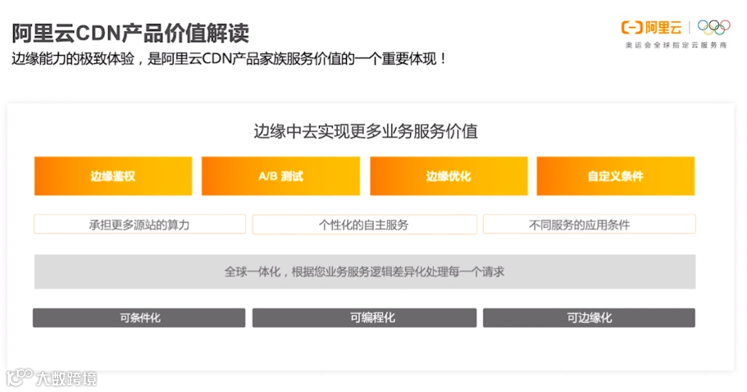
Task: Click the gray 全球一体化 banner text
Action: [x=365, y=272]
